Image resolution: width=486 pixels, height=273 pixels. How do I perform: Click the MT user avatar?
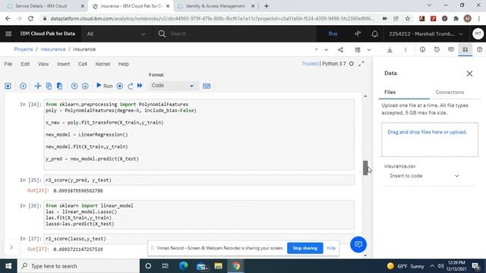tap(478, 33)
